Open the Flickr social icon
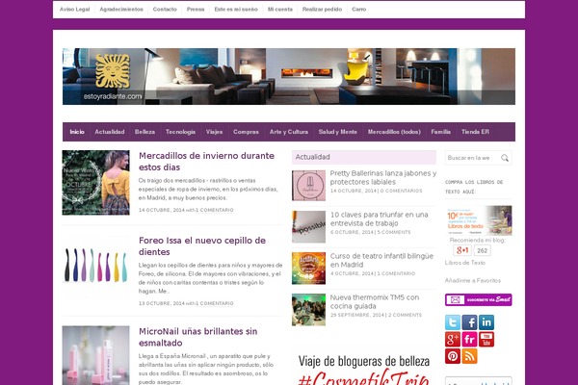 469,340
